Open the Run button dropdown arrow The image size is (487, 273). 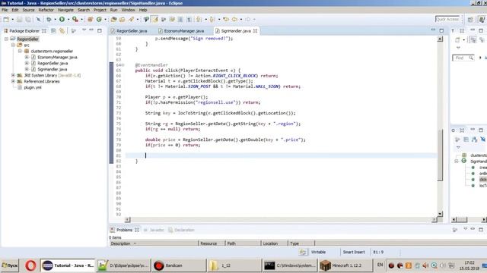tap(68, 20)
